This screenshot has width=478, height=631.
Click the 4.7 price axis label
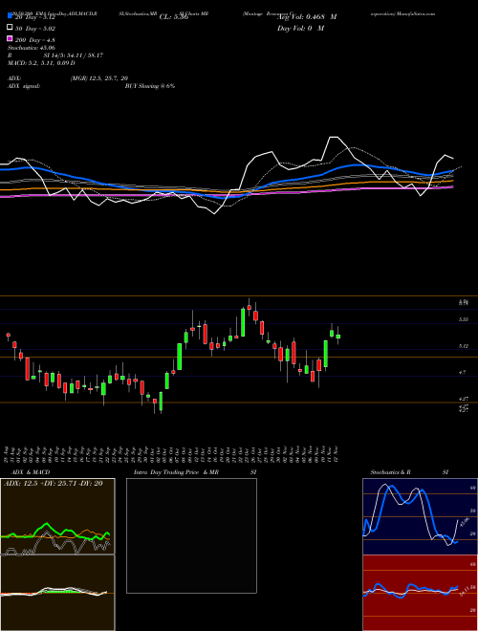(x=463, y=373)
